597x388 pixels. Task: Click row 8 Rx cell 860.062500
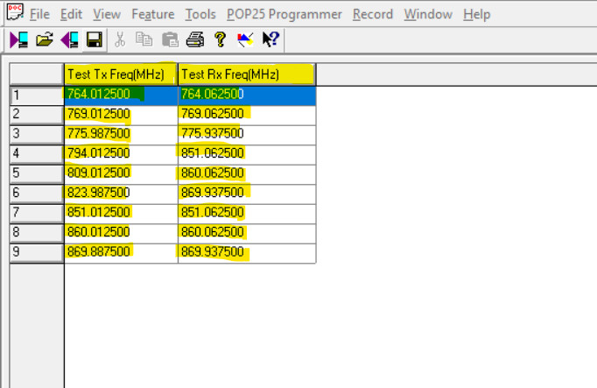(x=247, y=234)
